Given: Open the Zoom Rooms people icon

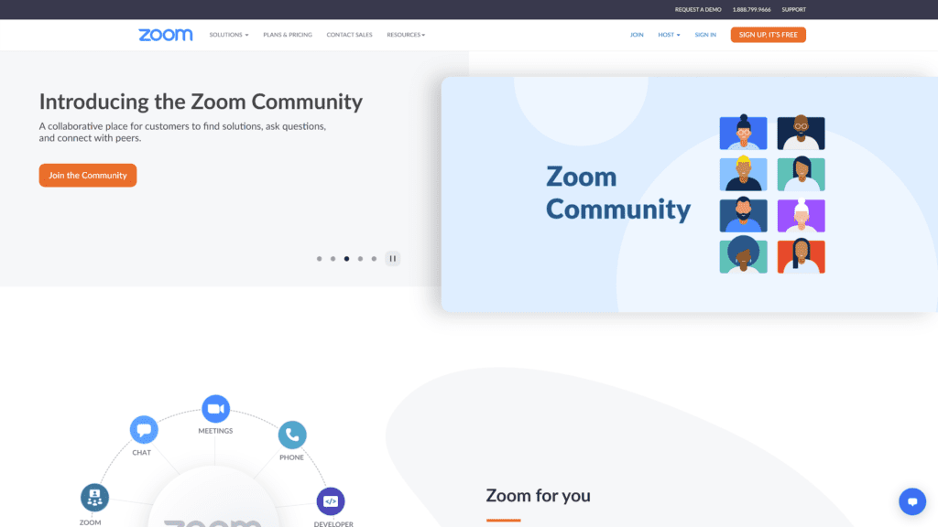Looking at the screenshot, I should click(94, 498).
